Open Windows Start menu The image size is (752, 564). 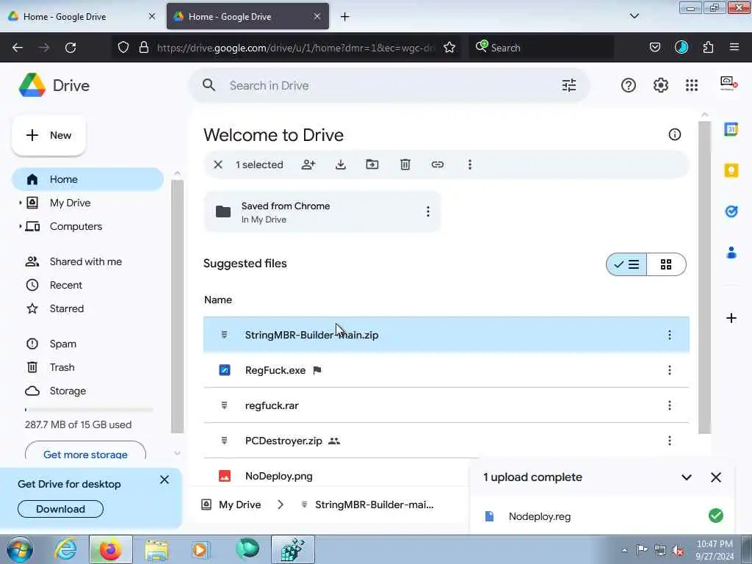(20, 549)
